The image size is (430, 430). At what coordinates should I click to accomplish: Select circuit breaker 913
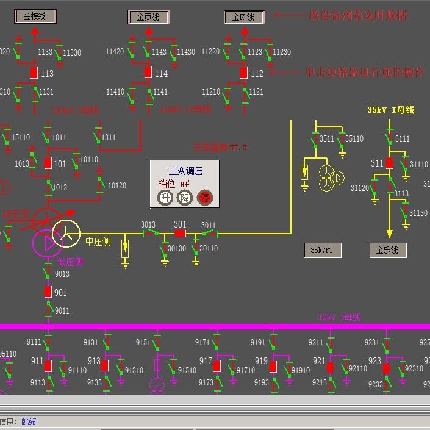click(x=105, y=366)
